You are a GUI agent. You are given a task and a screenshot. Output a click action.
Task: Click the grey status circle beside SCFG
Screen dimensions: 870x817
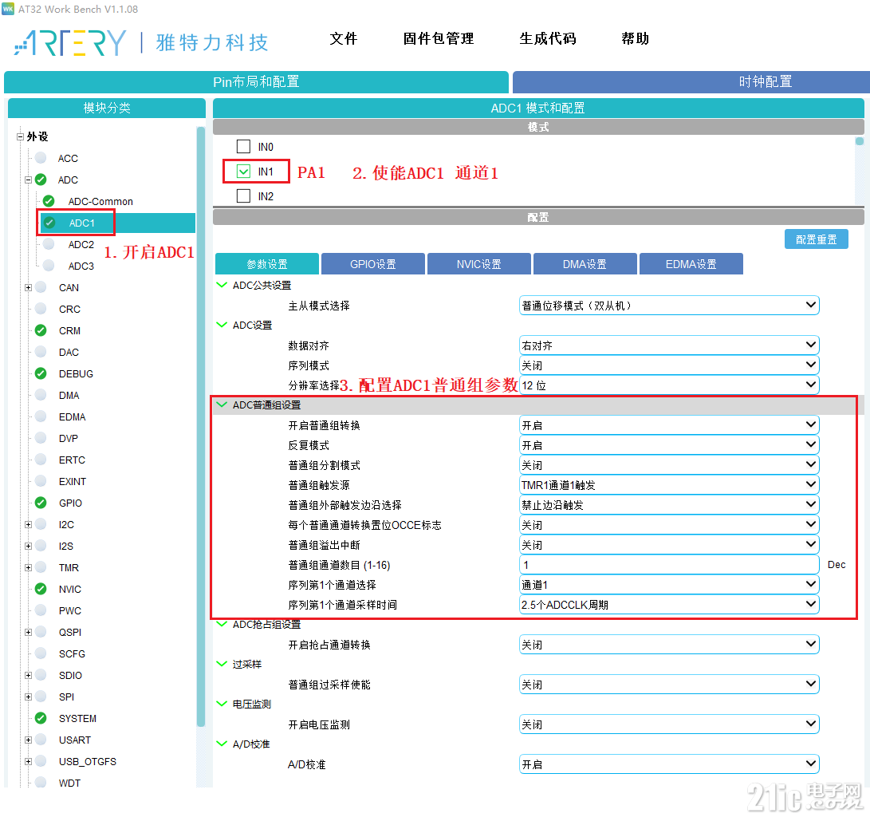click(x=41, y=653)
